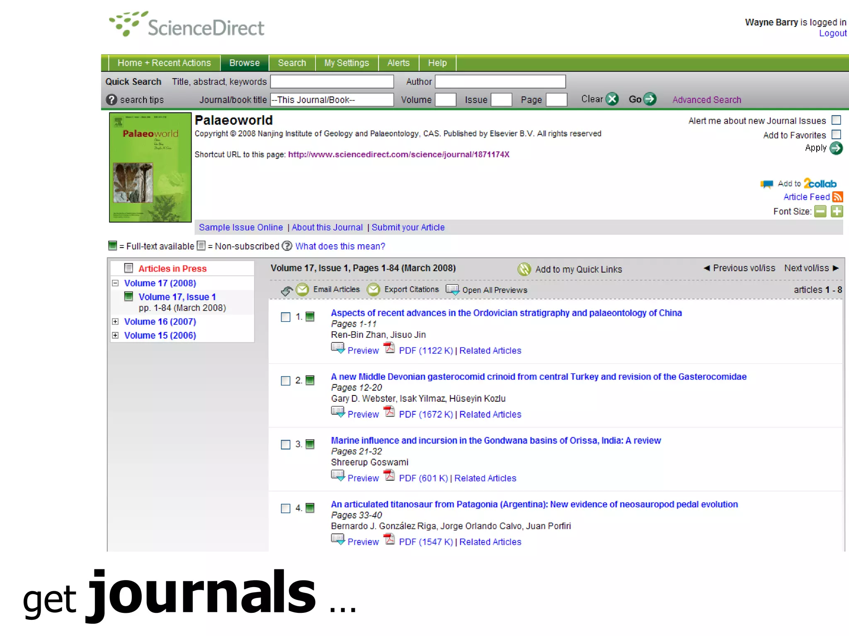Open the titanosaur from Patagonia article

pos(534,504)
